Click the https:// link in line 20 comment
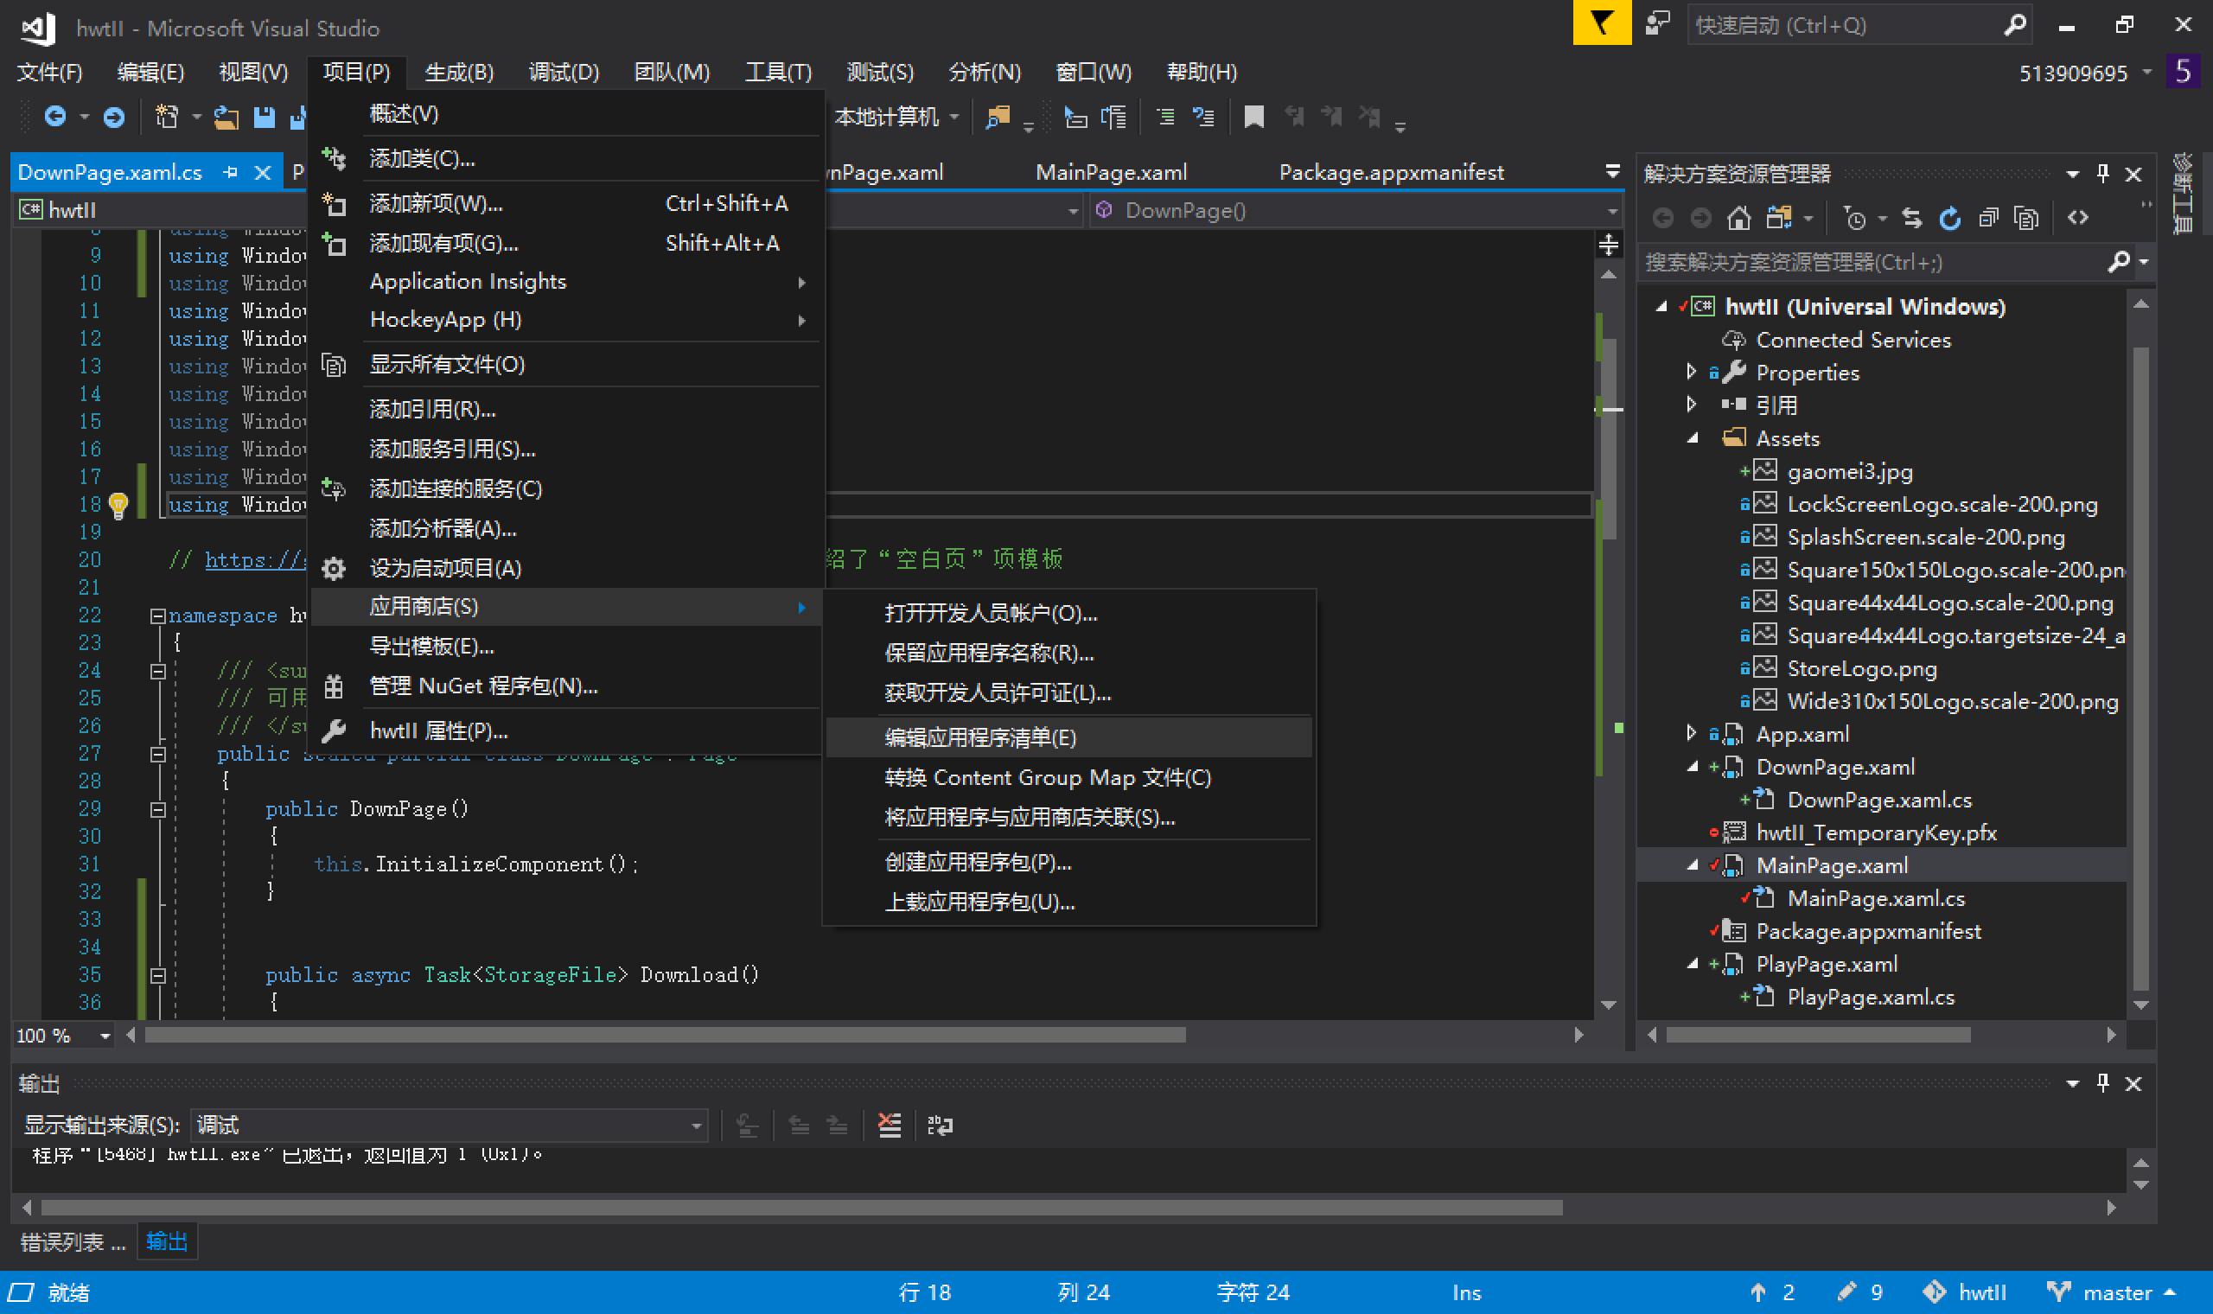 (x=255, y=559)
